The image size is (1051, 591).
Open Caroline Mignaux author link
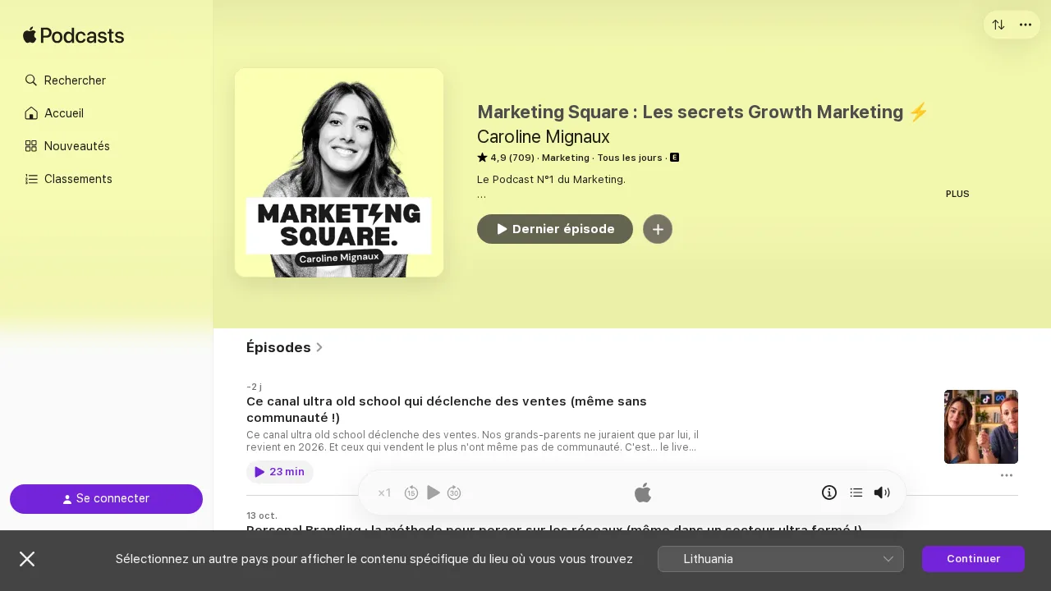[x=544, y=137]
